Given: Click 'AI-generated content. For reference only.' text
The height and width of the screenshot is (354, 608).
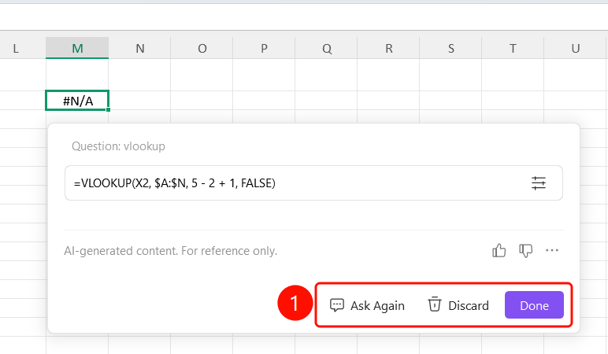Looking at the screenshot, I should tap(170, 251).
